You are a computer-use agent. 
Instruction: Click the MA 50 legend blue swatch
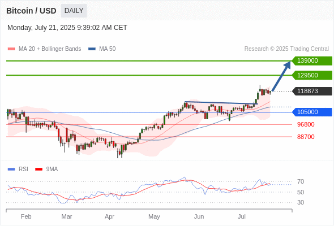[x=92, y=49]
